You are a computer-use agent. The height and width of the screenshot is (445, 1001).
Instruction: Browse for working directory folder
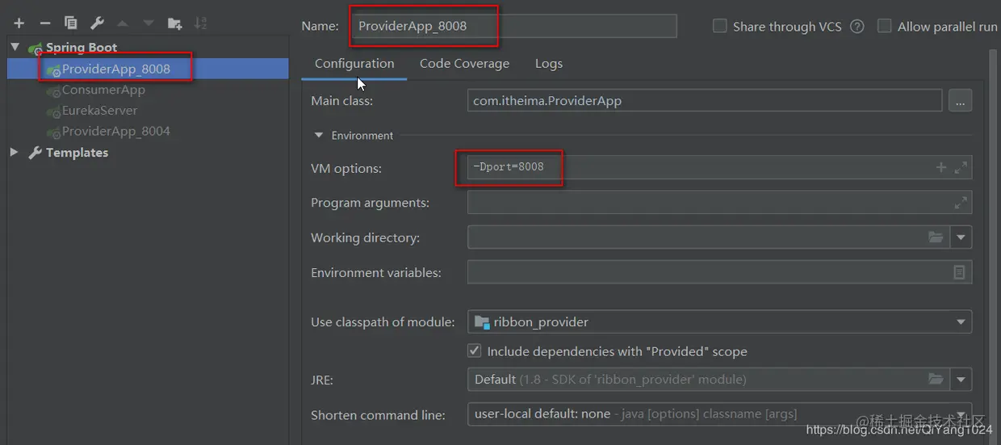[x=936, y=237]
